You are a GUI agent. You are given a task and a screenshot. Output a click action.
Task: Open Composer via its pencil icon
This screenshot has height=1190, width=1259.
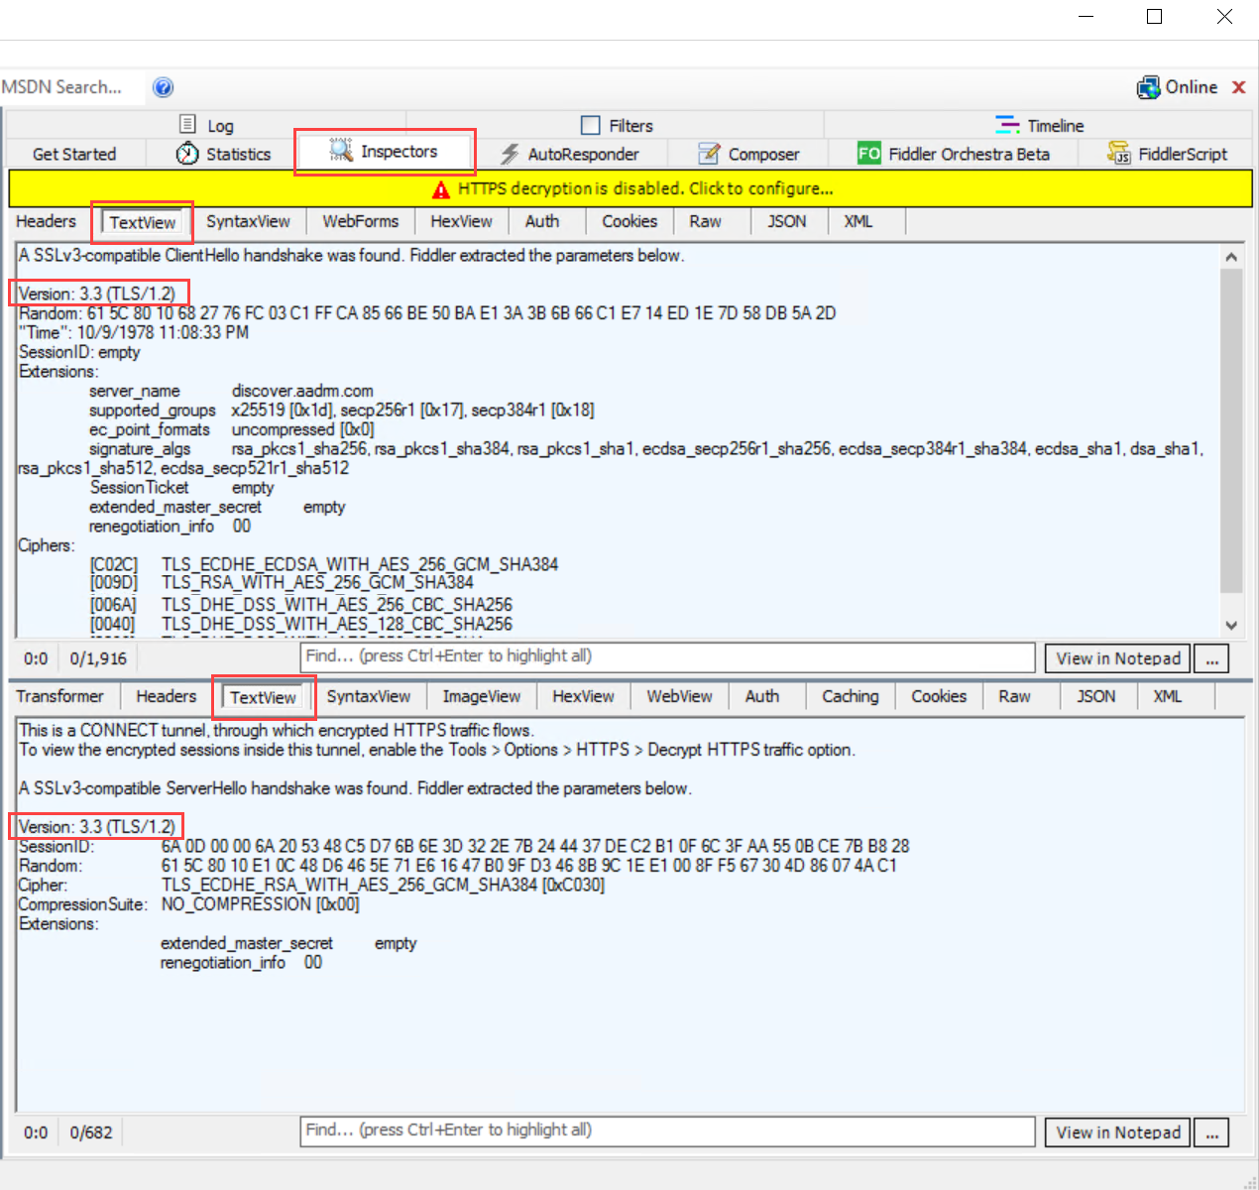(x=709, y=154)
